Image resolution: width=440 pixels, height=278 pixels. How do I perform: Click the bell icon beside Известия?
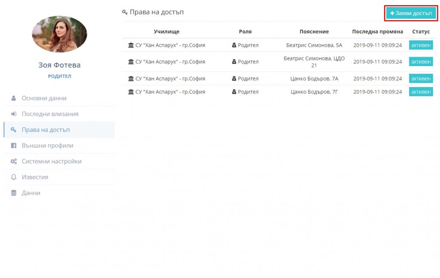13,177
